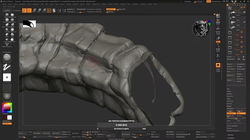Toggle the Alternate color button
Viewport: 250px width, 140px height.
pos(7,124)
